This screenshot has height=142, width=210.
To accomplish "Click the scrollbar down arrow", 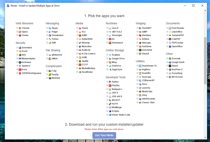I will [205, 138].
